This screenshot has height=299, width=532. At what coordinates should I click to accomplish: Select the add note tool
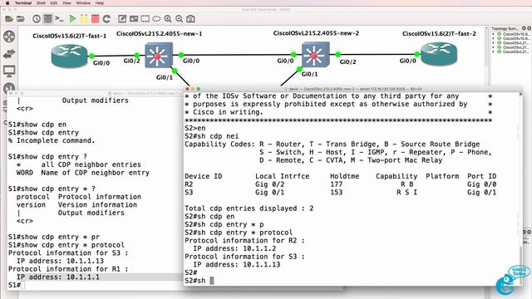click(x=122, y=18)
